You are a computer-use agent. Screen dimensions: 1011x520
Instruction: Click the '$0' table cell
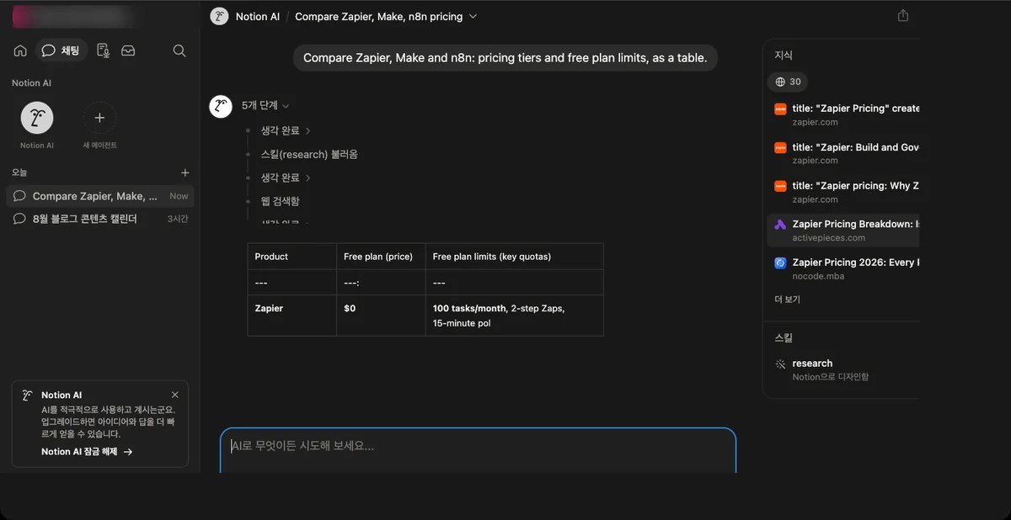pyautogui.click(x=381, y=316)
